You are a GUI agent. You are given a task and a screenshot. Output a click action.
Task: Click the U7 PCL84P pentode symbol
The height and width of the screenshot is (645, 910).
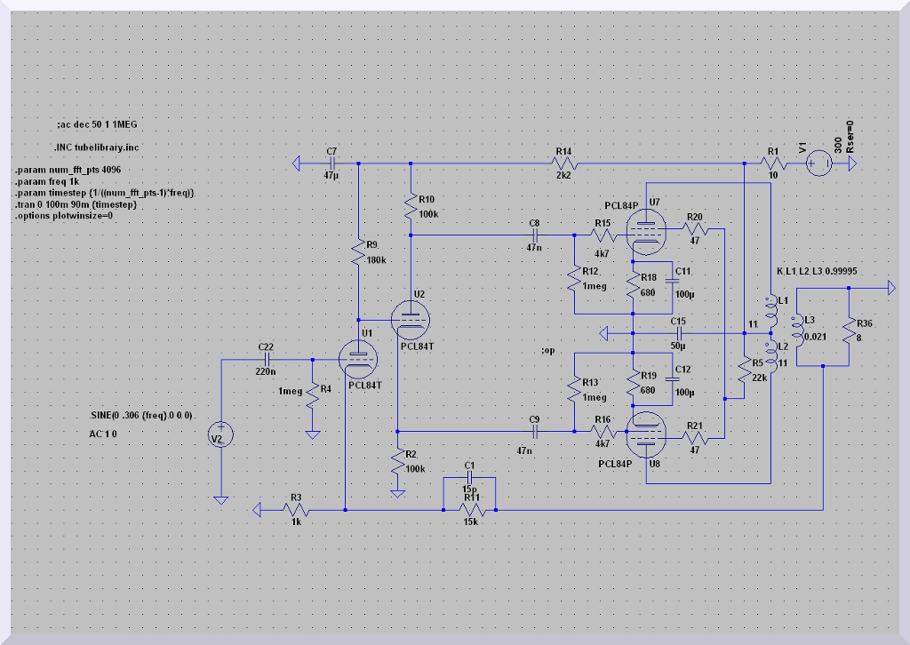[x=644, y=231]
